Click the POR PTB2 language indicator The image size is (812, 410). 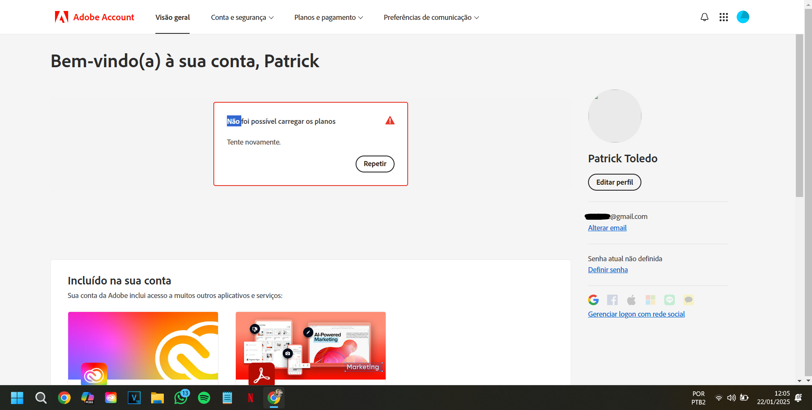click(x=699, y=398)
